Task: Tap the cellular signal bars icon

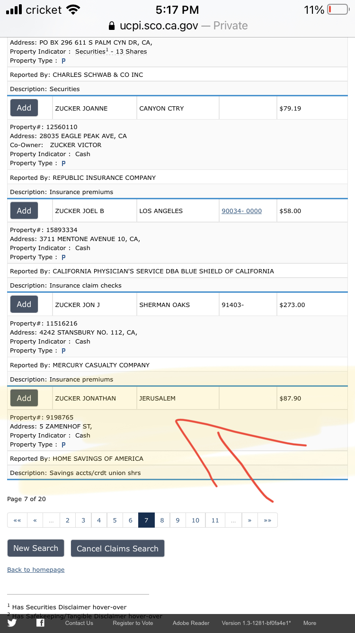Action: pyautogui.click(x=14, y=9)
